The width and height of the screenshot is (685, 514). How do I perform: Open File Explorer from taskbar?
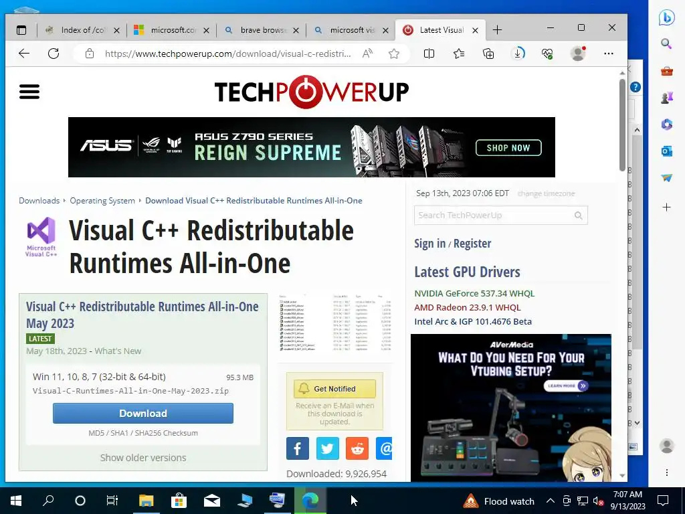pyautogui.click(x=146, y=501)
